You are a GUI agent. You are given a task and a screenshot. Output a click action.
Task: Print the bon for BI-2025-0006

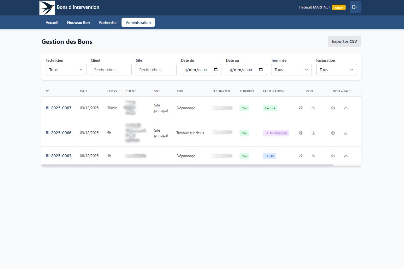(300, 133)
